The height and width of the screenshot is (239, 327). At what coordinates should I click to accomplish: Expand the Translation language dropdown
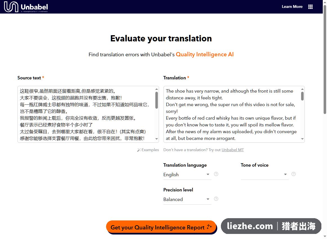coord(187,175)
